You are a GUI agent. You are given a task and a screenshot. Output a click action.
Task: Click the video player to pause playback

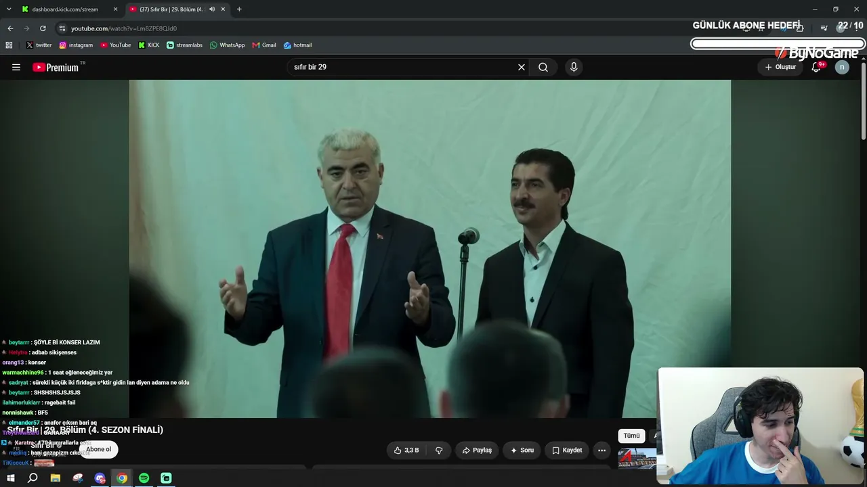429,249
